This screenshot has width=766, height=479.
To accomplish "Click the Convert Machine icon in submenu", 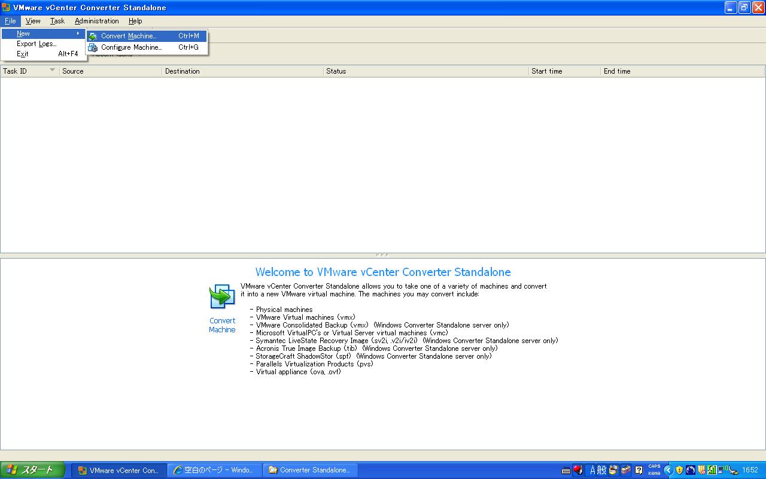I will (93, 36).
